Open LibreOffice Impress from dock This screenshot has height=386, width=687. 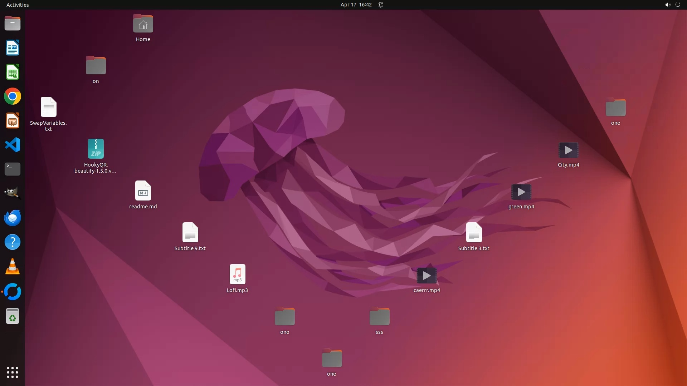(x=13, y=121)
